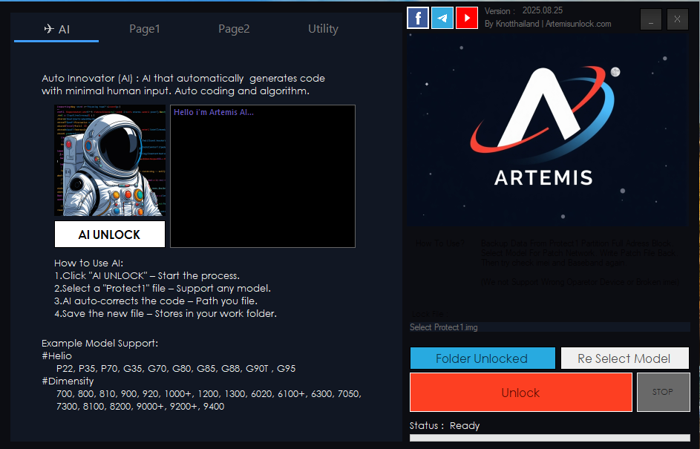The width and height of the screenshot is (700, 449).
Task: Go to the Page2 tab
Action: [234, 29]
